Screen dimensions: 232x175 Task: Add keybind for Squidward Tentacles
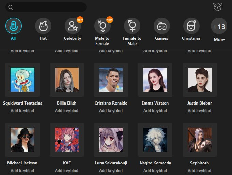(x=22, y=111)
